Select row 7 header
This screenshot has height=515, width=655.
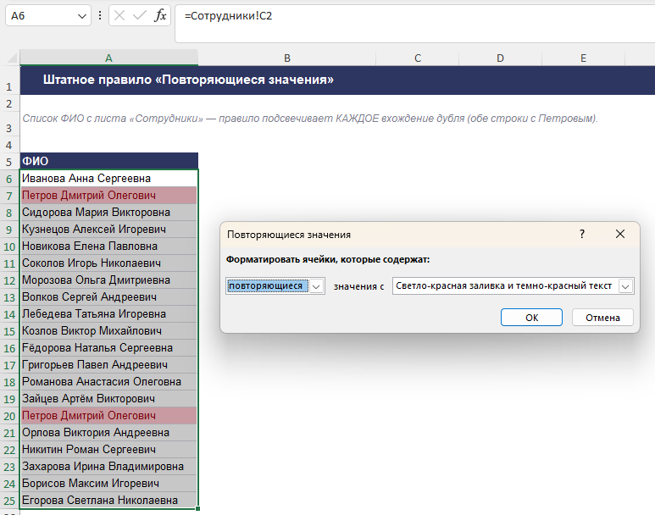[9, 196]
